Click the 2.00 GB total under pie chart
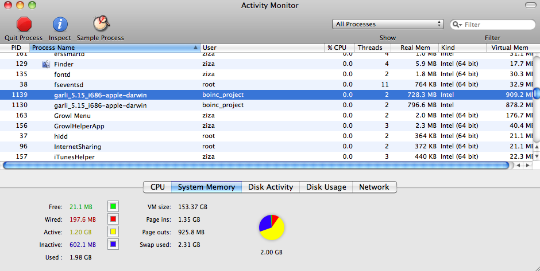The image size is (540, 271). [271, 252]
